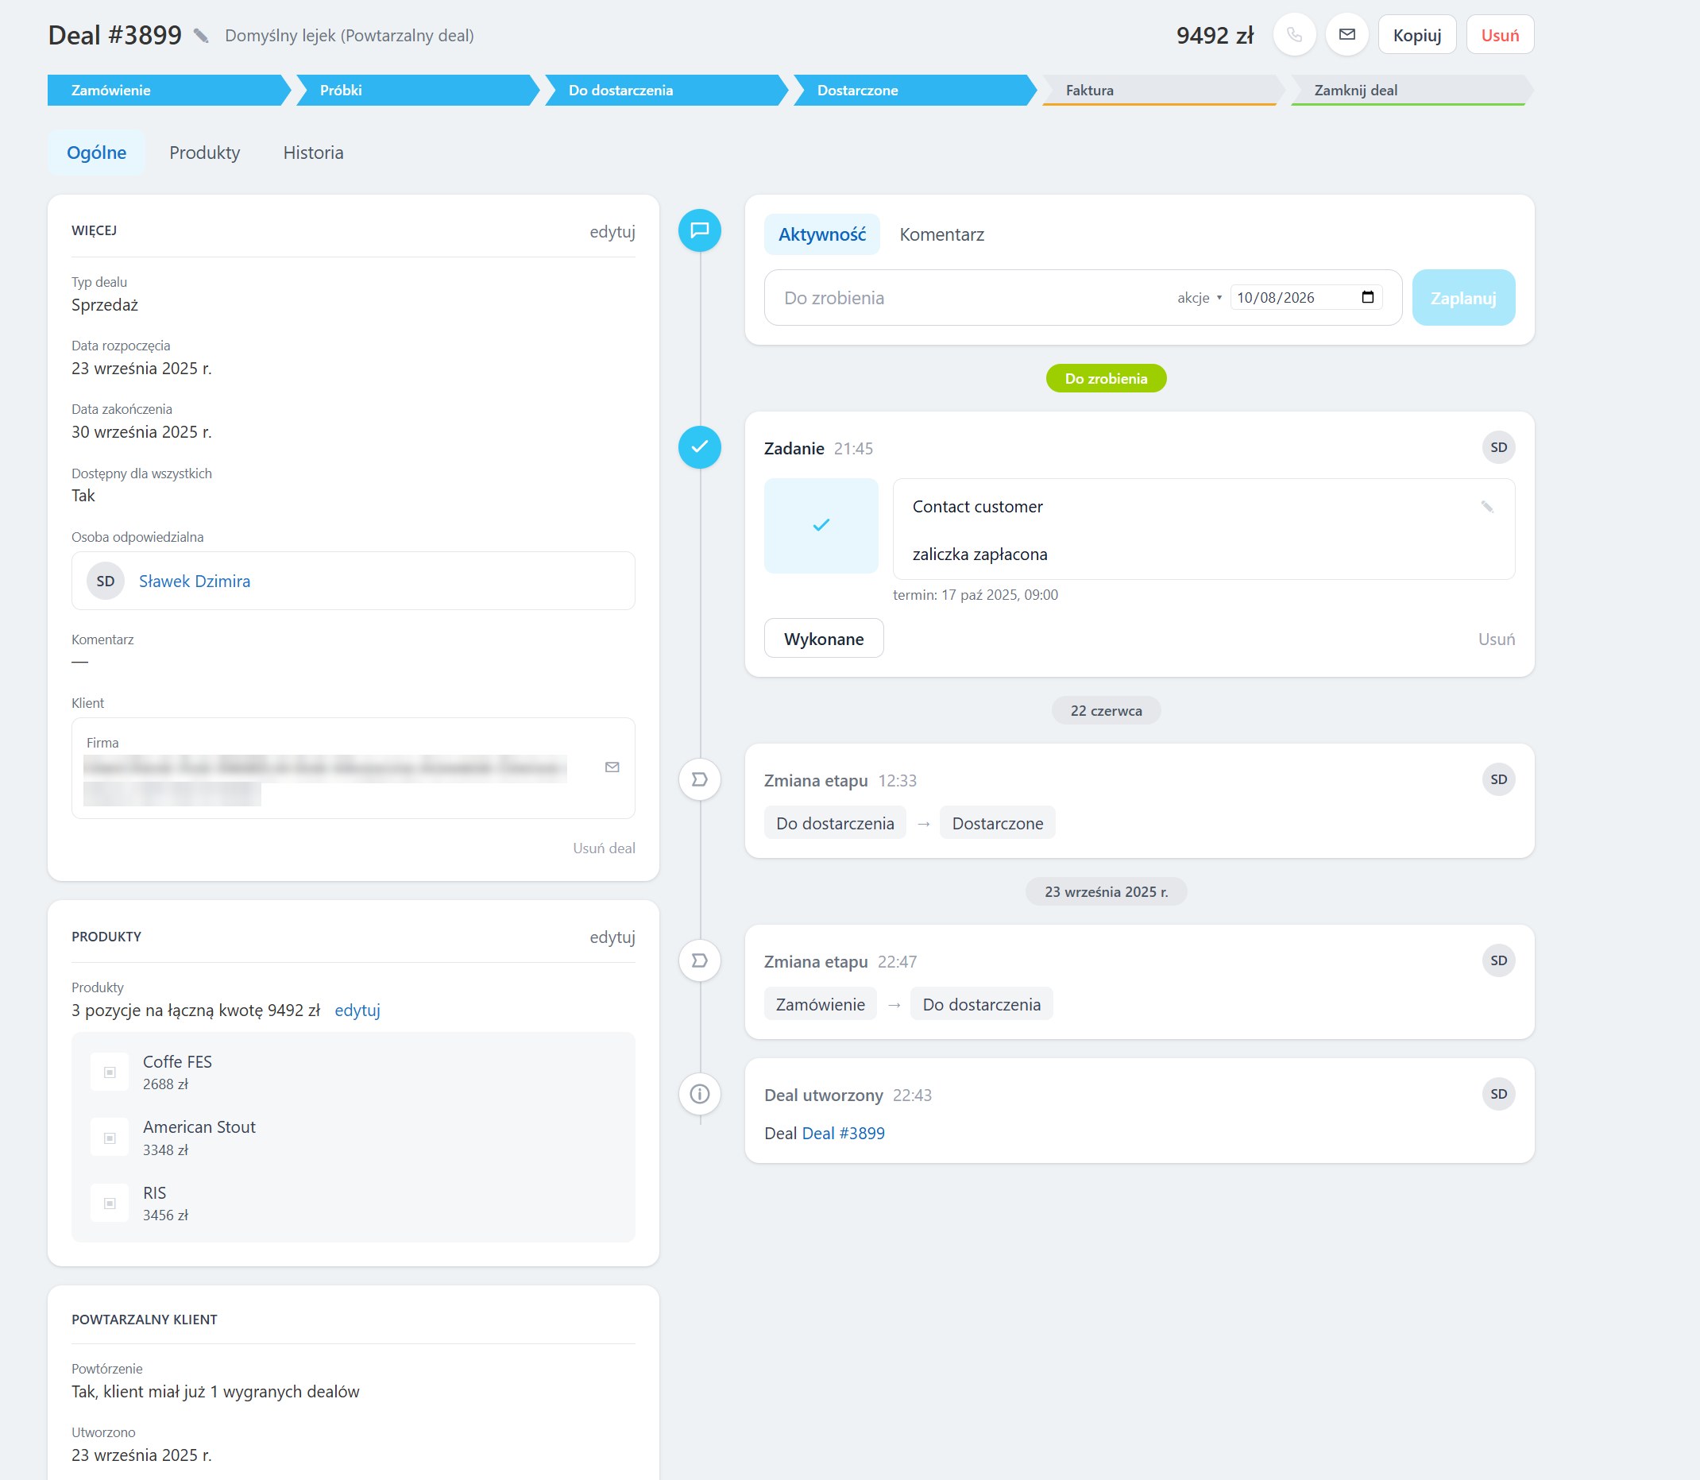Image resolution: width=1700 pixels, height=1480 pixels.
Task: Click the Zaplanuj button
Action: click(x=1463, y=298)
